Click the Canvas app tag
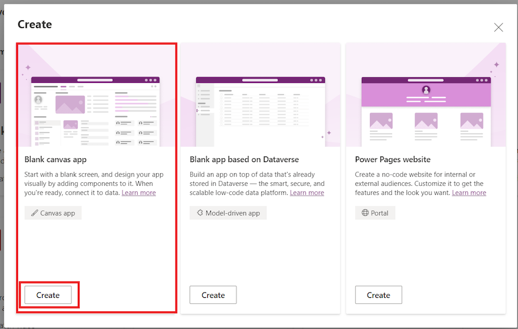This screenshot has height=329, width=518. pyautogui.click(x=53, y=213)
